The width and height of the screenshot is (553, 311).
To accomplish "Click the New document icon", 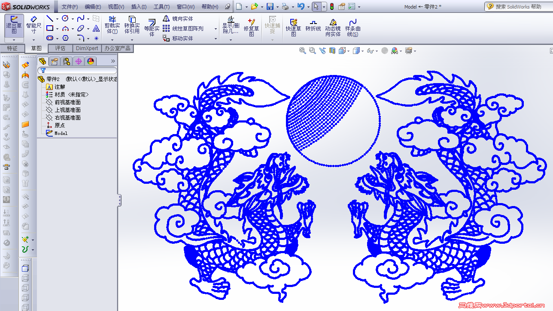I will point(239,6).
